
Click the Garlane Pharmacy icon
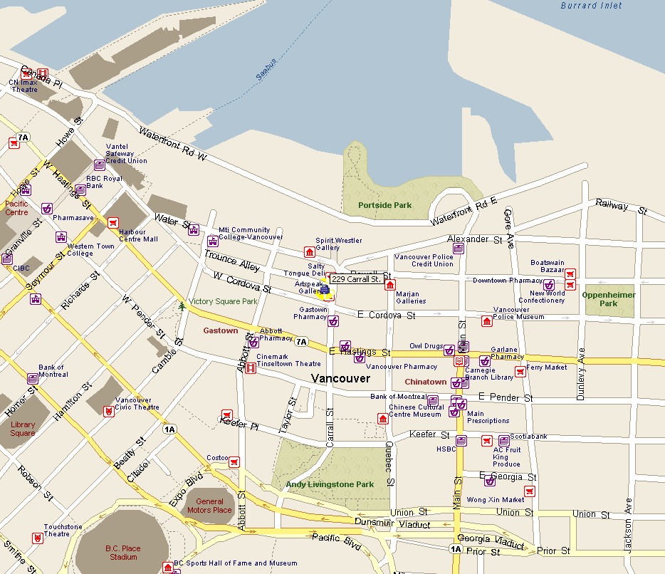(485, 361)
